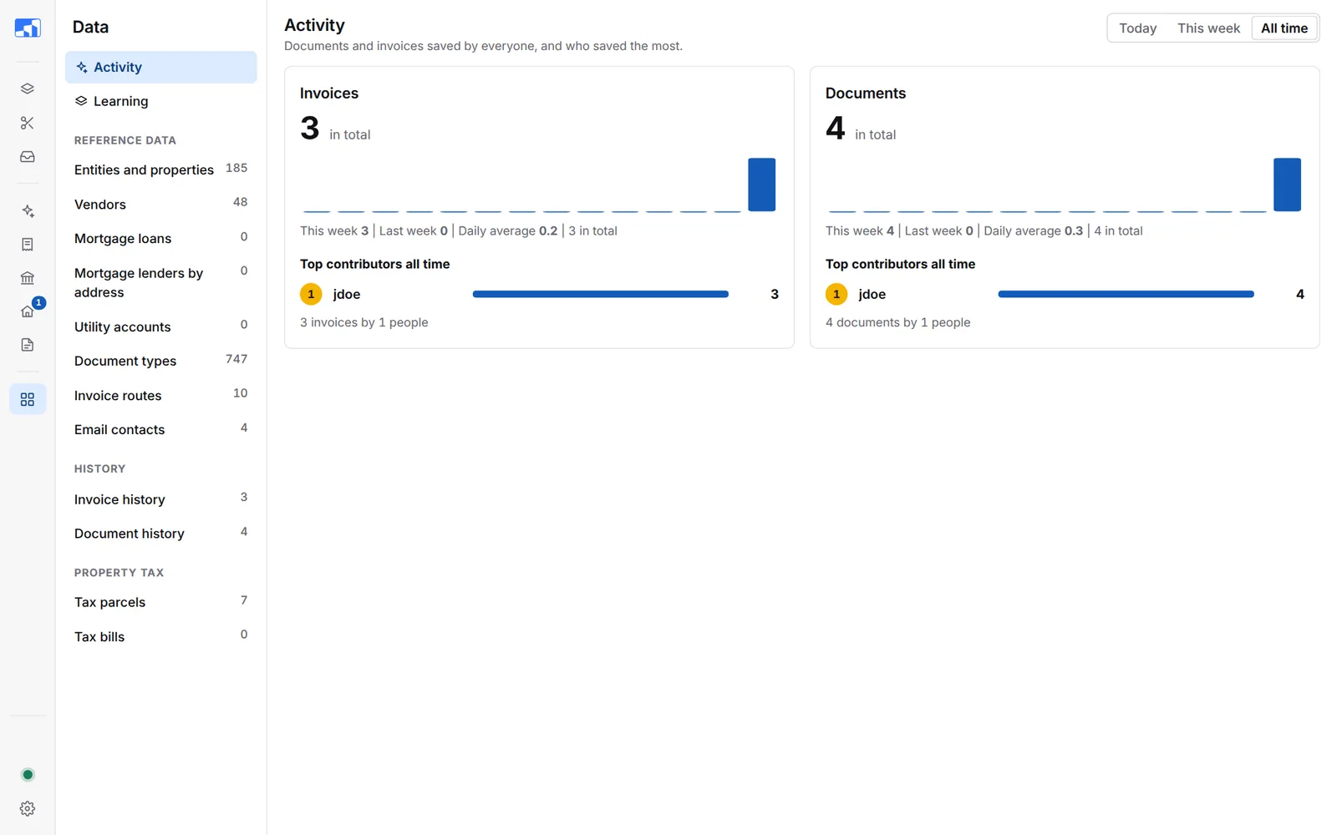Select the Activity menu item
This screenshot has width=1337, height=835.
click(x=160, y=67)
